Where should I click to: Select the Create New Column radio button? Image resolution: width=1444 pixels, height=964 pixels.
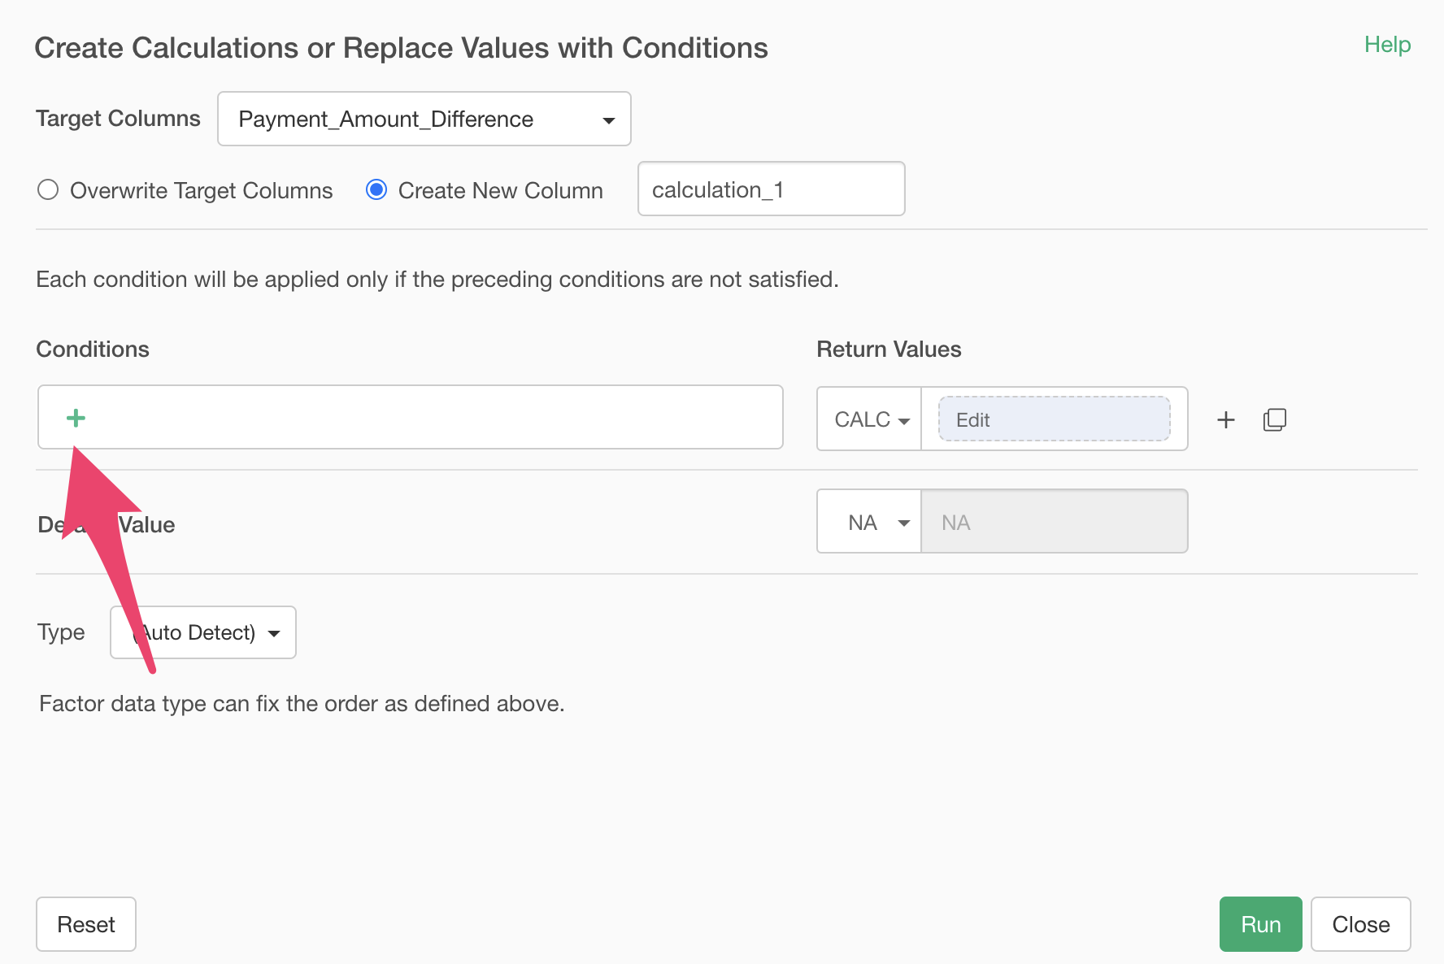point(376,190)
